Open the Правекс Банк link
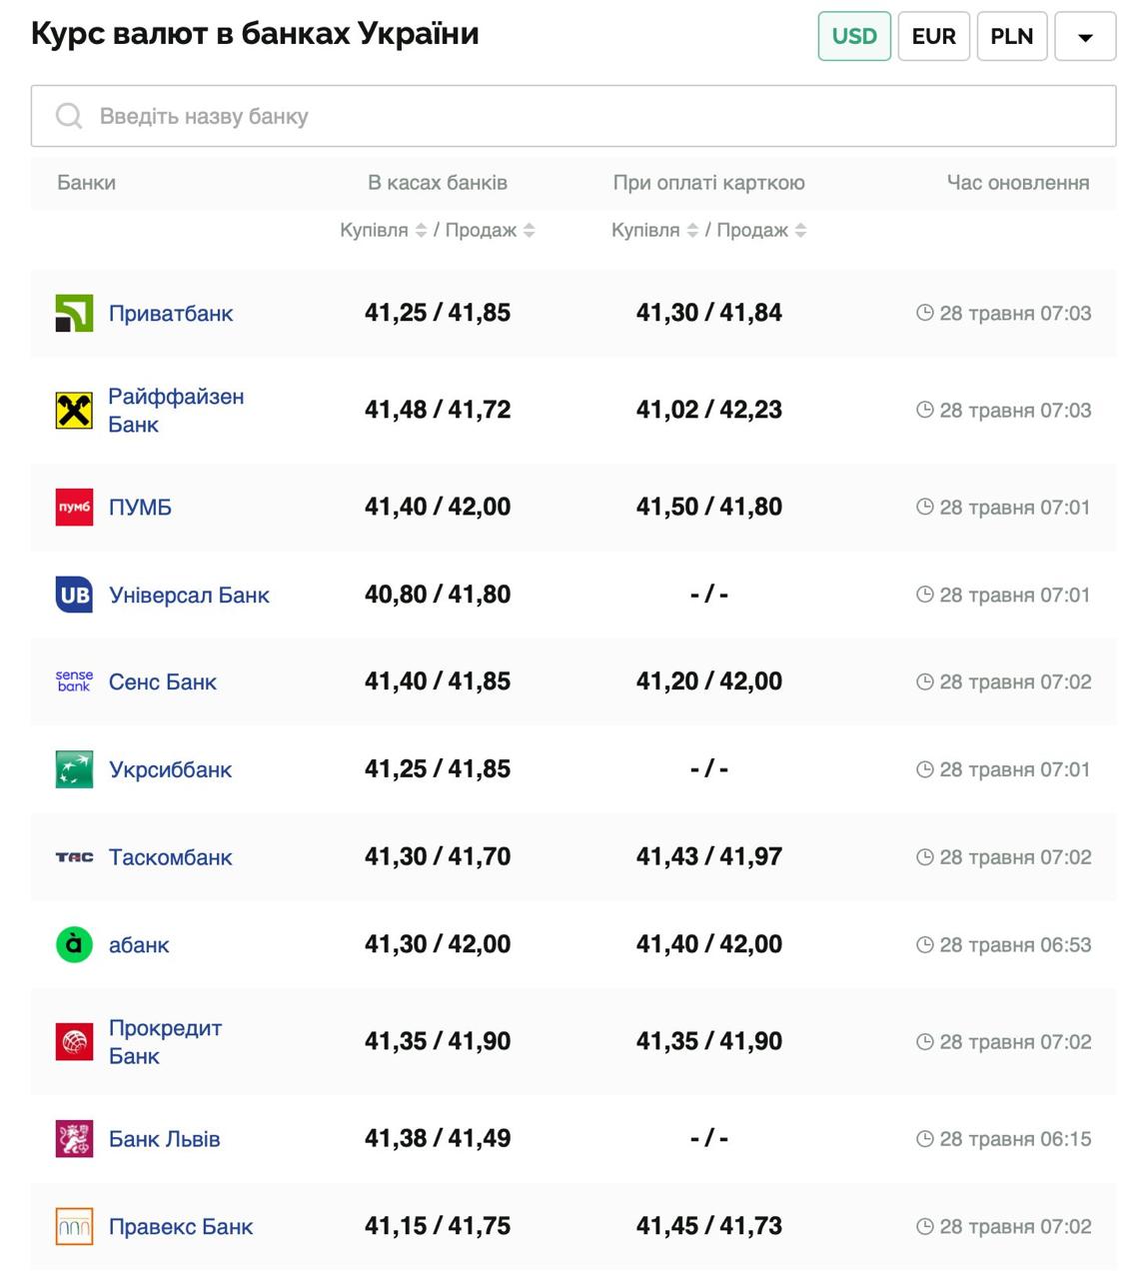1146x1279 pixels. pos(180,1227)
